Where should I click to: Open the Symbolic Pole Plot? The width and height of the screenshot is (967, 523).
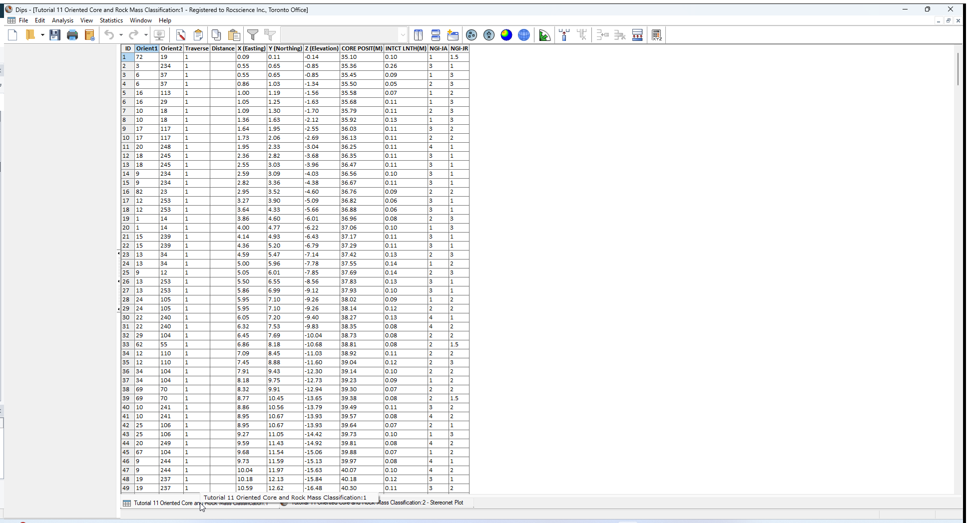(x=489, y=35)
